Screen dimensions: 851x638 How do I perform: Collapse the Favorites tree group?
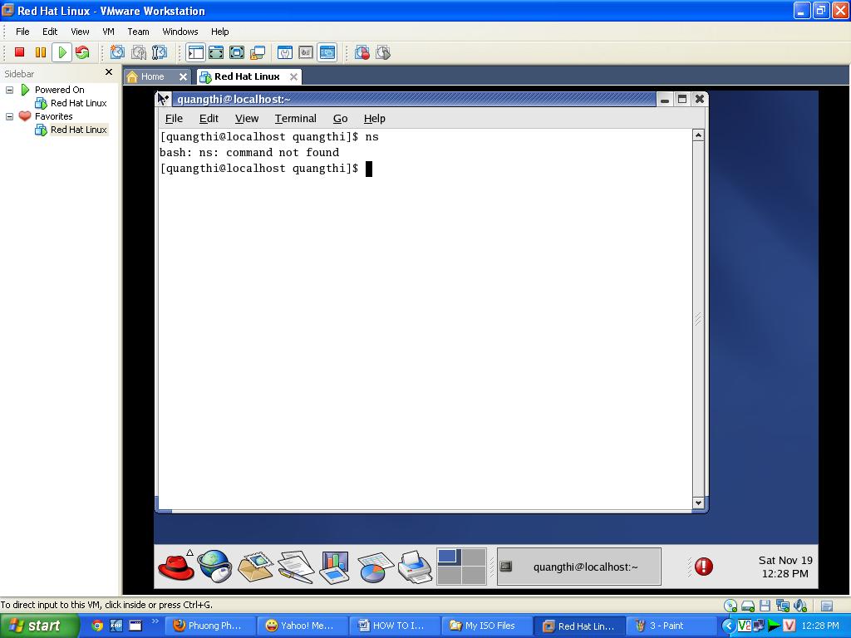[x=10, y=116]
